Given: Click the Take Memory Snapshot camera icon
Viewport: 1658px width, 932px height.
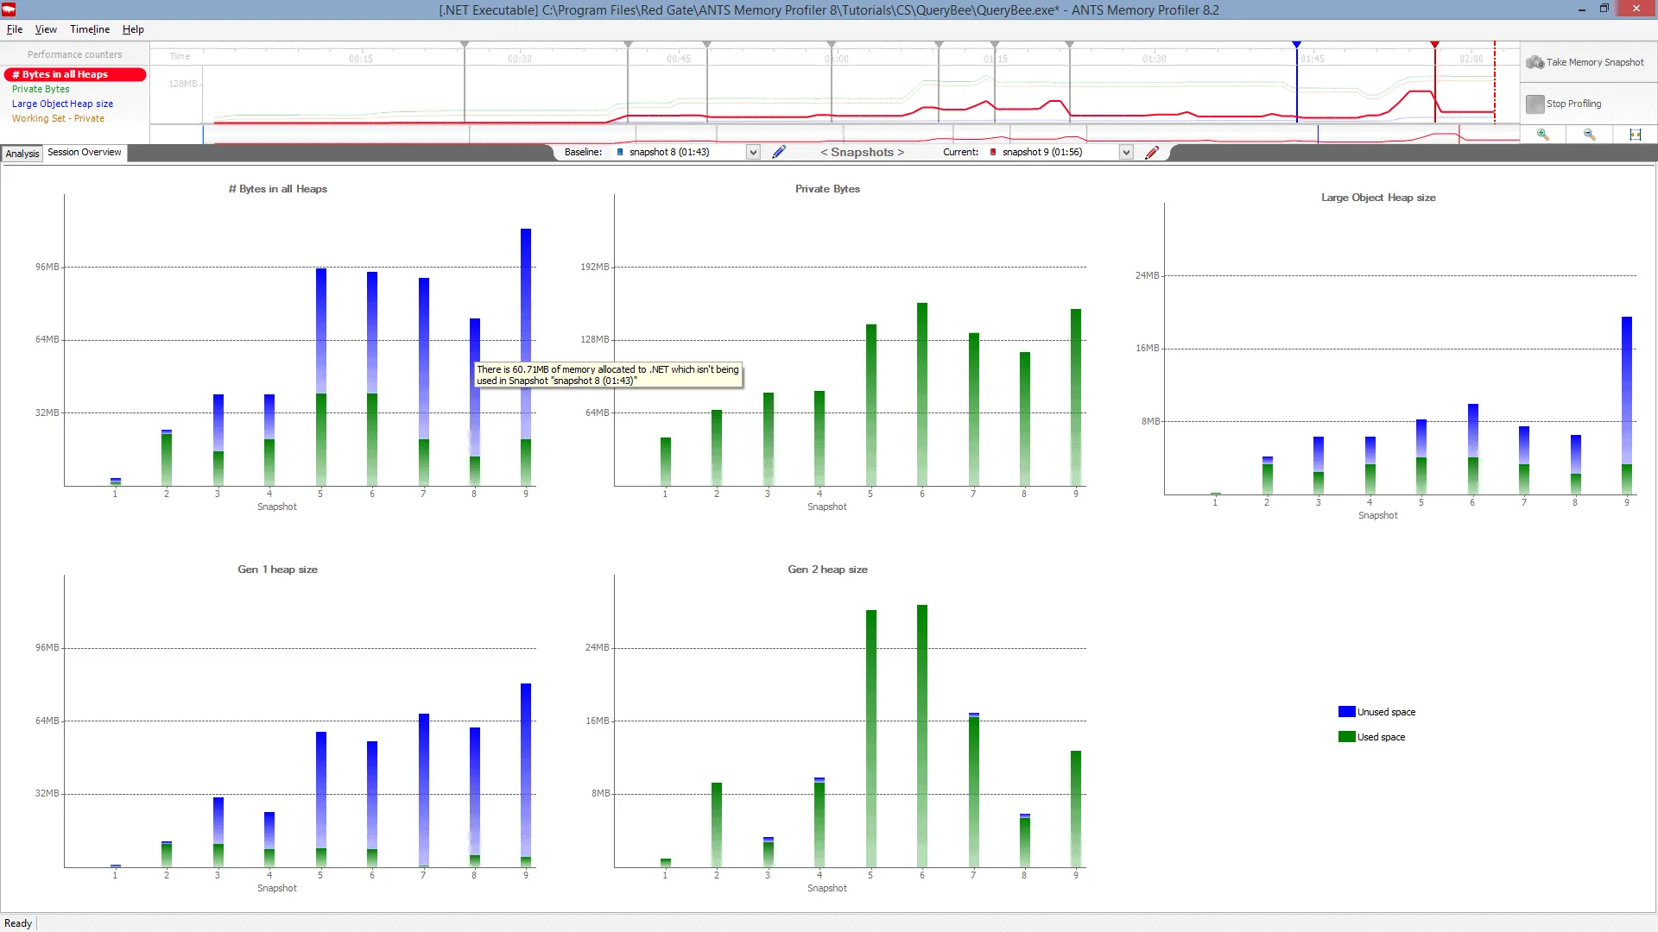Looking at the screenshot, I should [1536, 61].
